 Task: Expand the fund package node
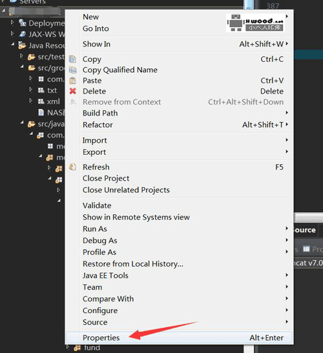click(x=68, y=347)
